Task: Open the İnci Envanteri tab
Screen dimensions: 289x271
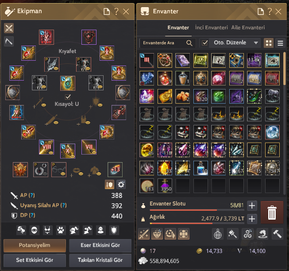Action: coord(212,27)
